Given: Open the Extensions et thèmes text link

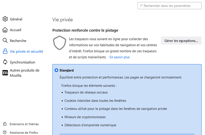Looking at the screenshot, I should (x=24, y=124).
